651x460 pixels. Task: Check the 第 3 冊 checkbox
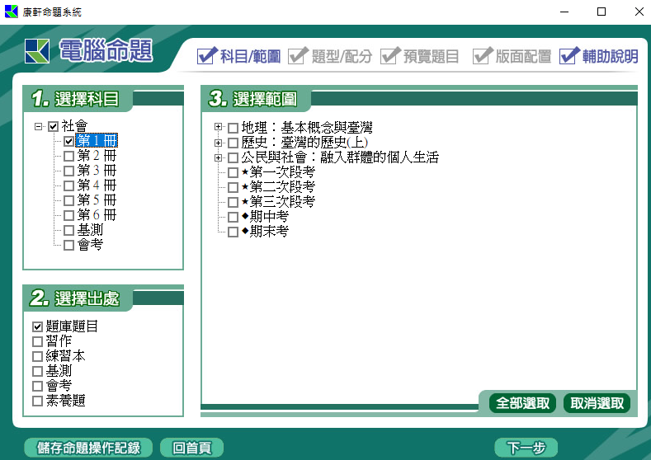[69, 171]
